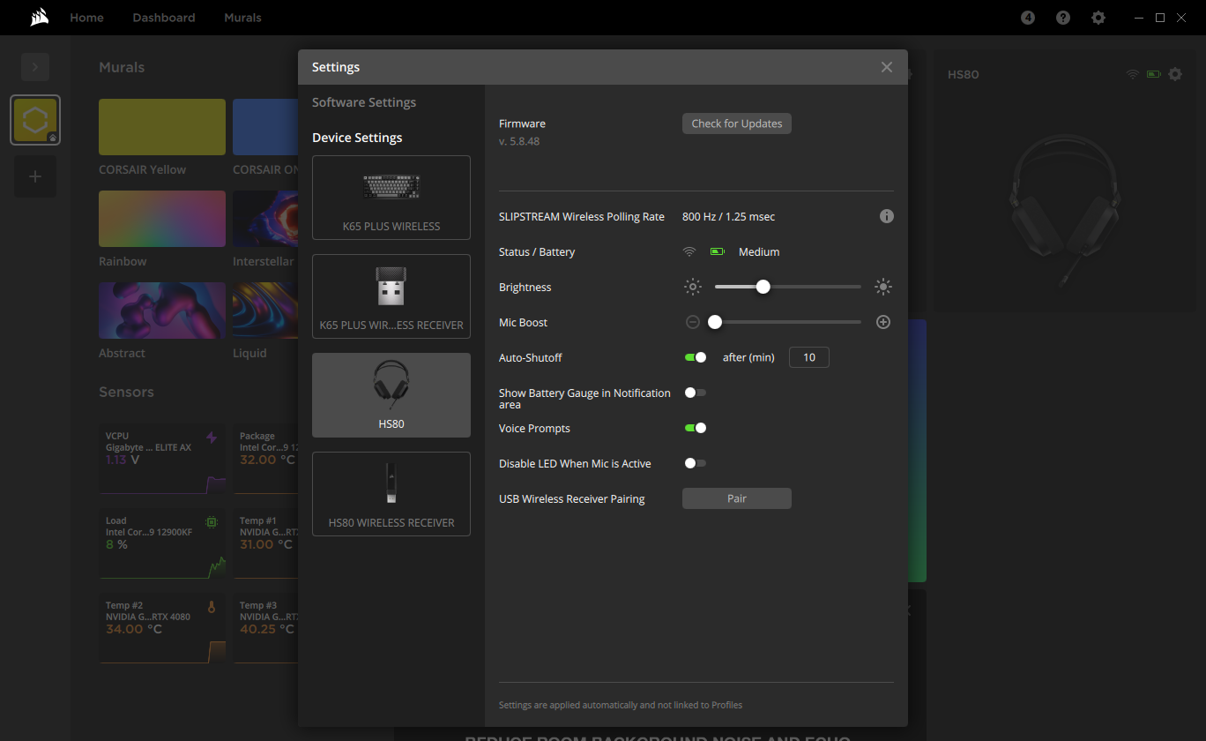1206x741 pixels.
Task: Adjust the Brightness slider handle
Action: click(763, 287)
